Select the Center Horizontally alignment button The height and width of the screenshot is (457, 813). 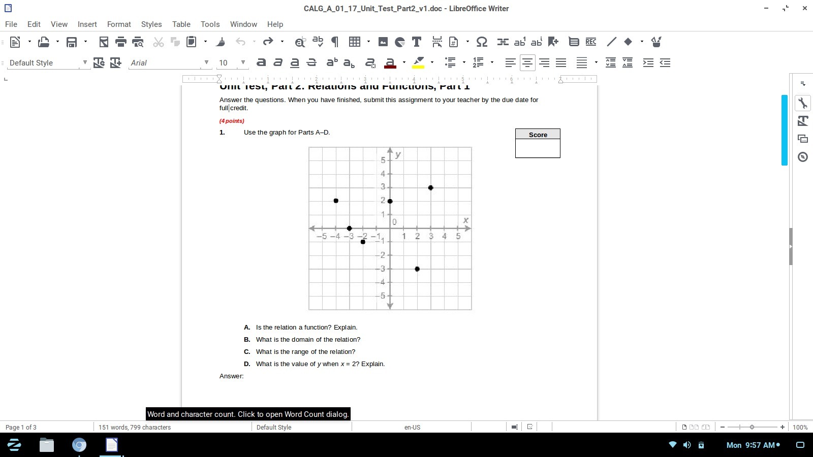tap(527, 63)
